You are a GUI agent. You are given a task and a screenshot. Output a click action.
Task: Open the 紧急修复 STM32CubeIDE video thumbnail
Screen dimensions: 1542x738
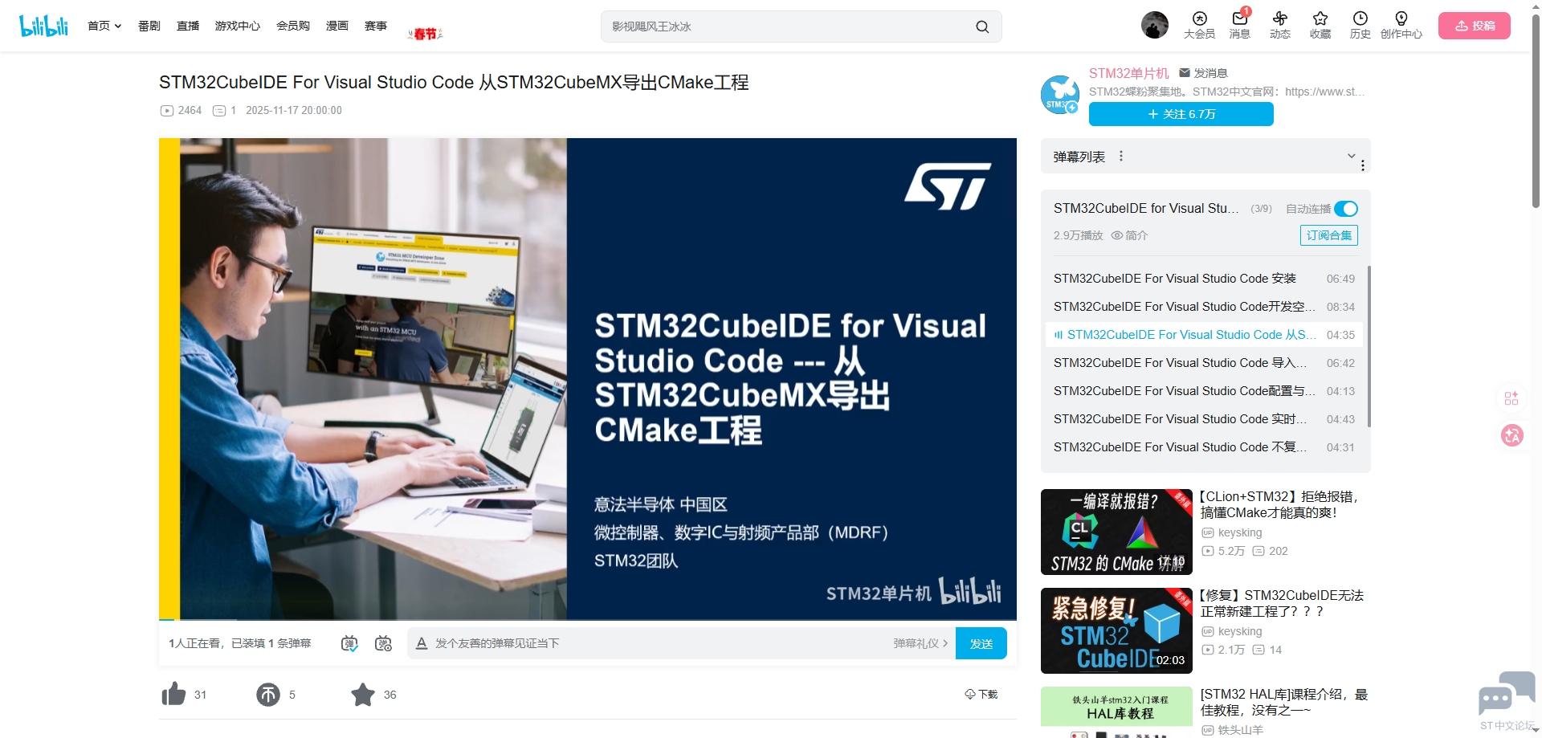(x=1116, y=630)
